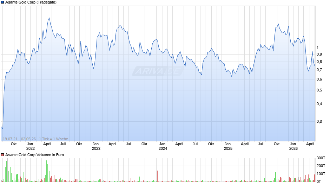Click the highest price peak near April 2022
This screenshot has width=330, height=185.
[49, 18]
